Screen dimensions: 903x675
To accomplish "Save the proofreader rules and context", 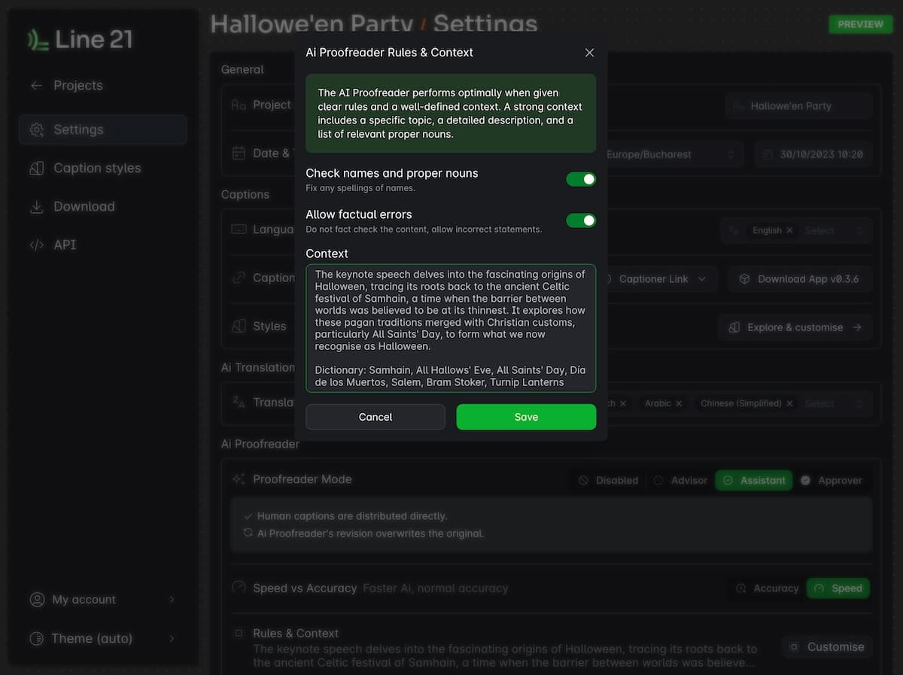I will tap(526, 417).
